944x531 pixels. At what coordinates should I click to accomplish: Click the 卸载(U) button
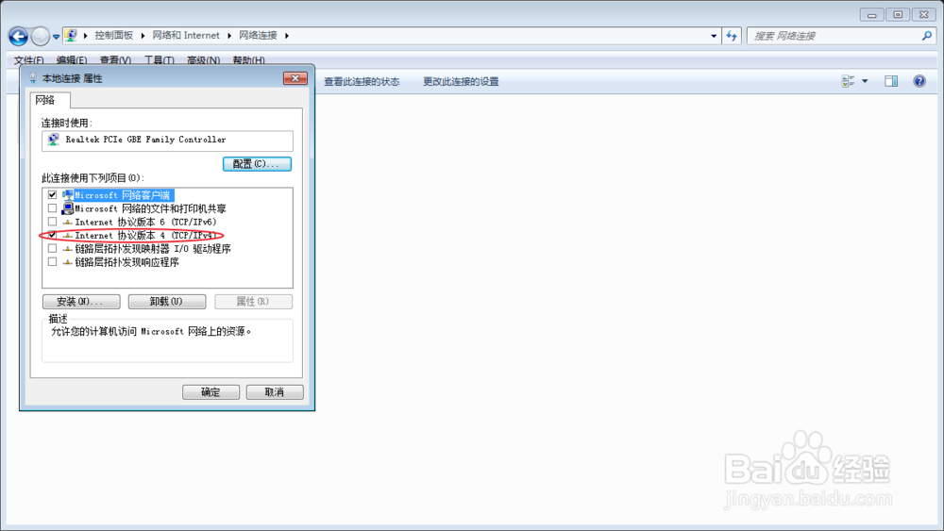[167, 301]
